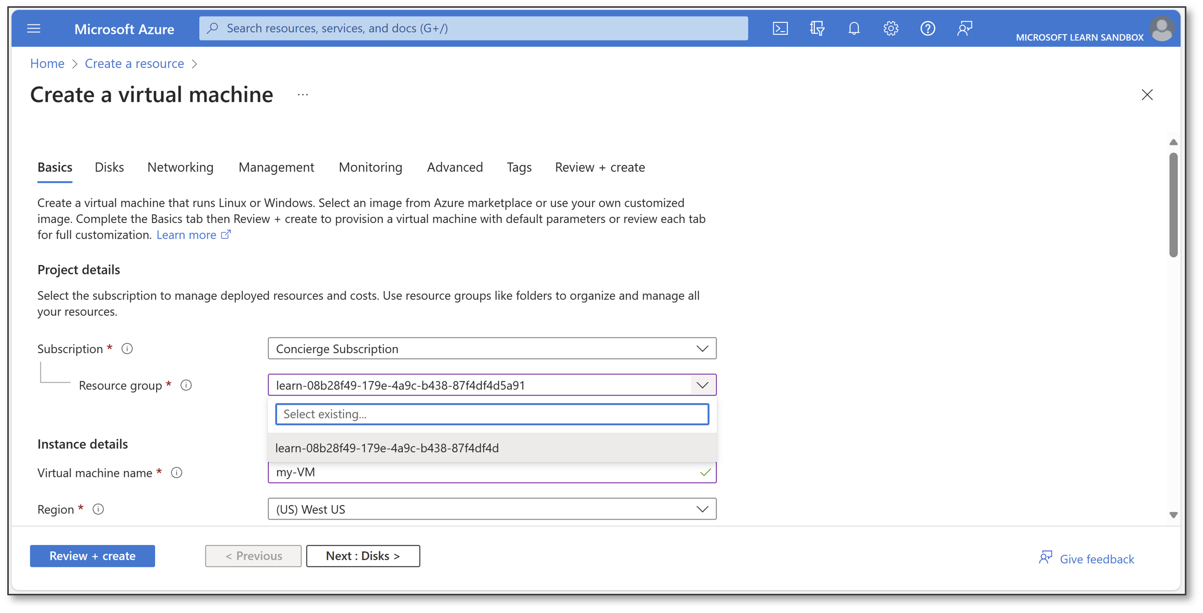Click Next : Disks button

click(x=363, y=556)
